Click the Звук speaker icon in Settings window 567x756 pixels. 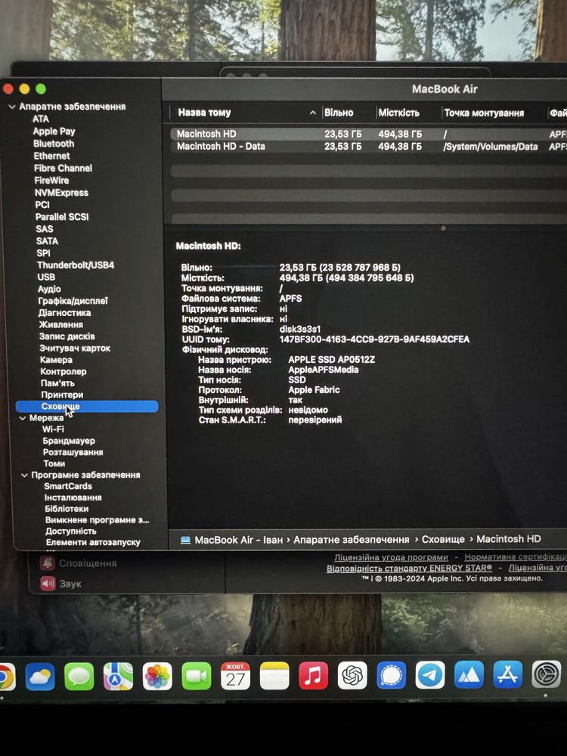click(48, 584)
